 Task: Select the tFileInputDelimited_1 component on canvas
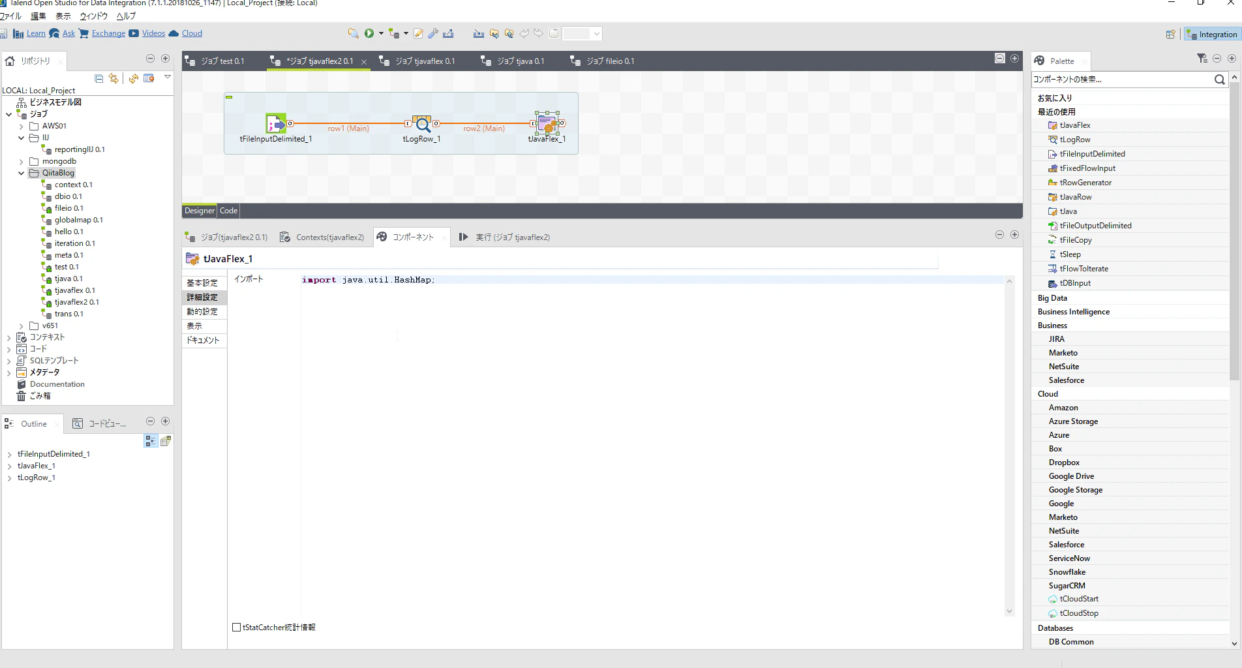(276, 123)
